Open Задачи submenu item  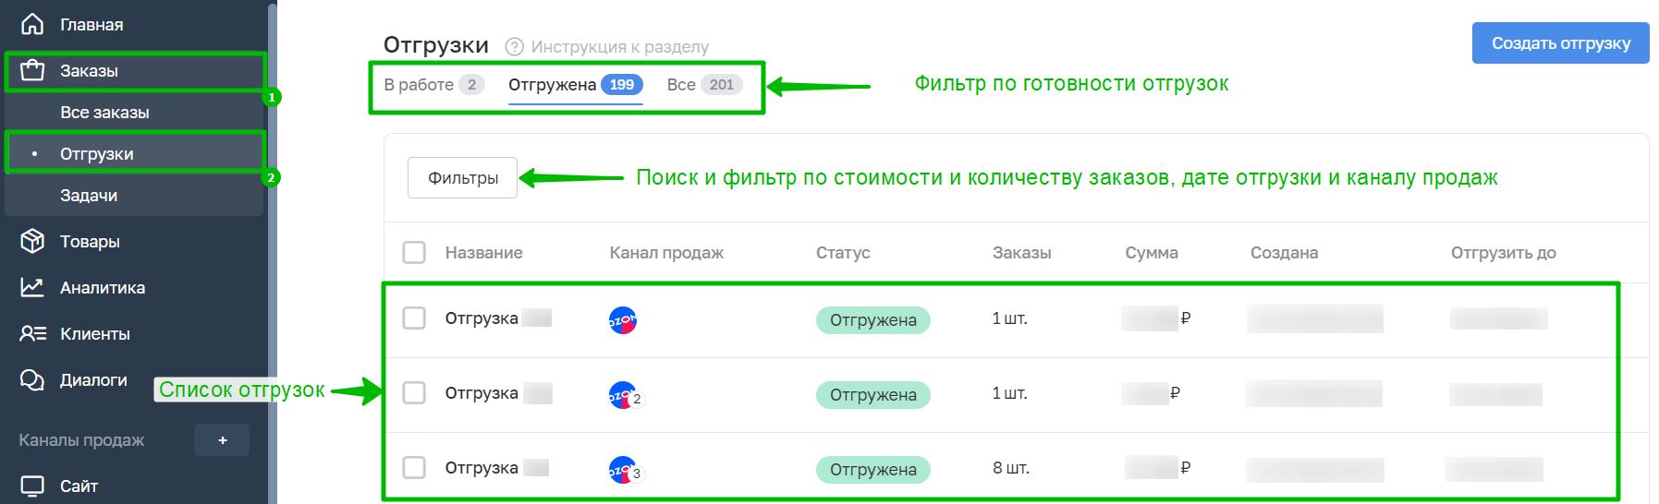89,195
